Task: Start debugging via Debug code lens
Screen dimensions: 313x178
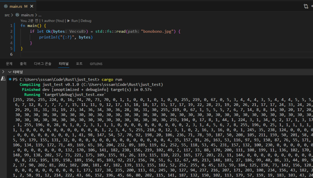Action: pyautogui.click(x=86, y=21)
